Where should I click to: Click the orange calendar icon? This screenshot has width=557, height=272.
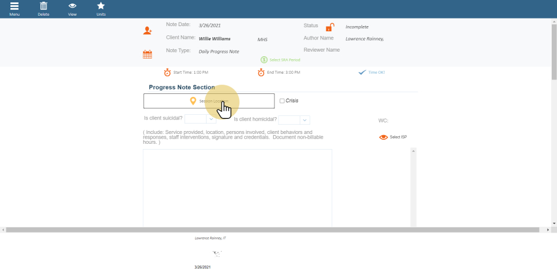pos(147,55)
